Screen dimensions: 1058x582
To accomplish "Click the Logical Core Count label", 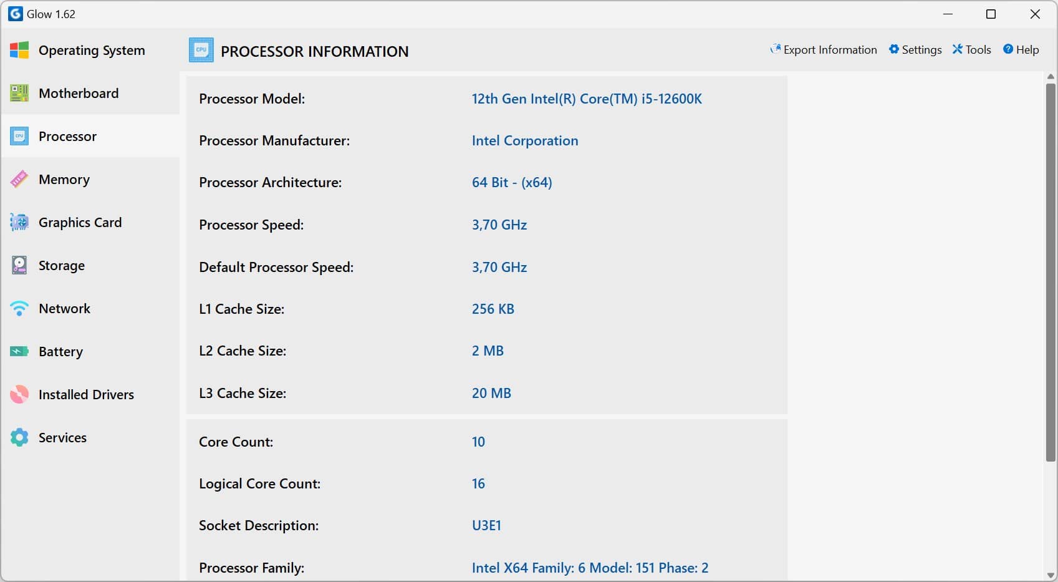I will pos(259,483).
